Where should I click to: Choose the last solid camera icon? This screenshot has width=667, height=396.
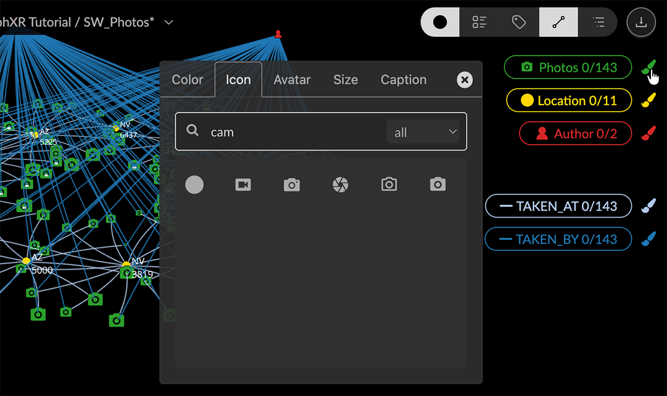[x=438, y=185]
